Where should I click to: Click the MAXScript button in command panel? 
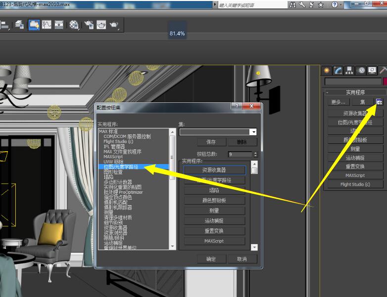pyautogui.click(x=355, y=175)
